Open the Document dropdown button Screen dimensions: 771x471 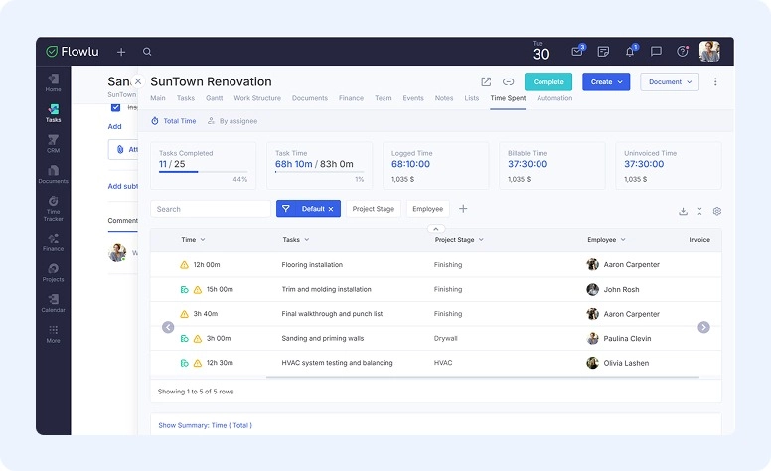tap(670, 82)
